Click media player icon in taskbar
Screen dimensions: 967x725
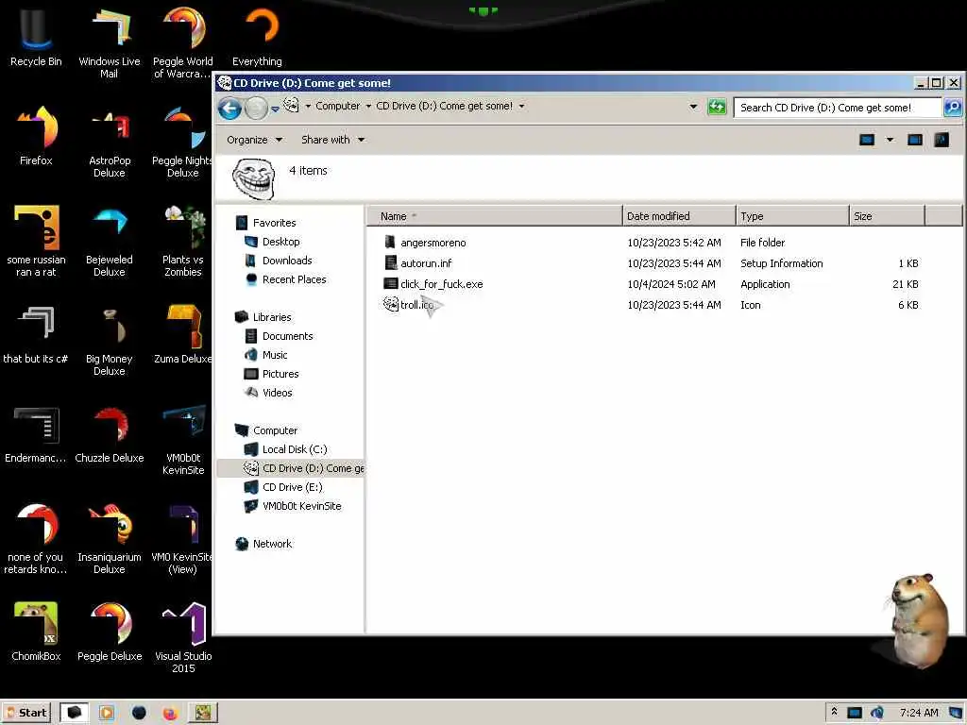click(106, 714)
